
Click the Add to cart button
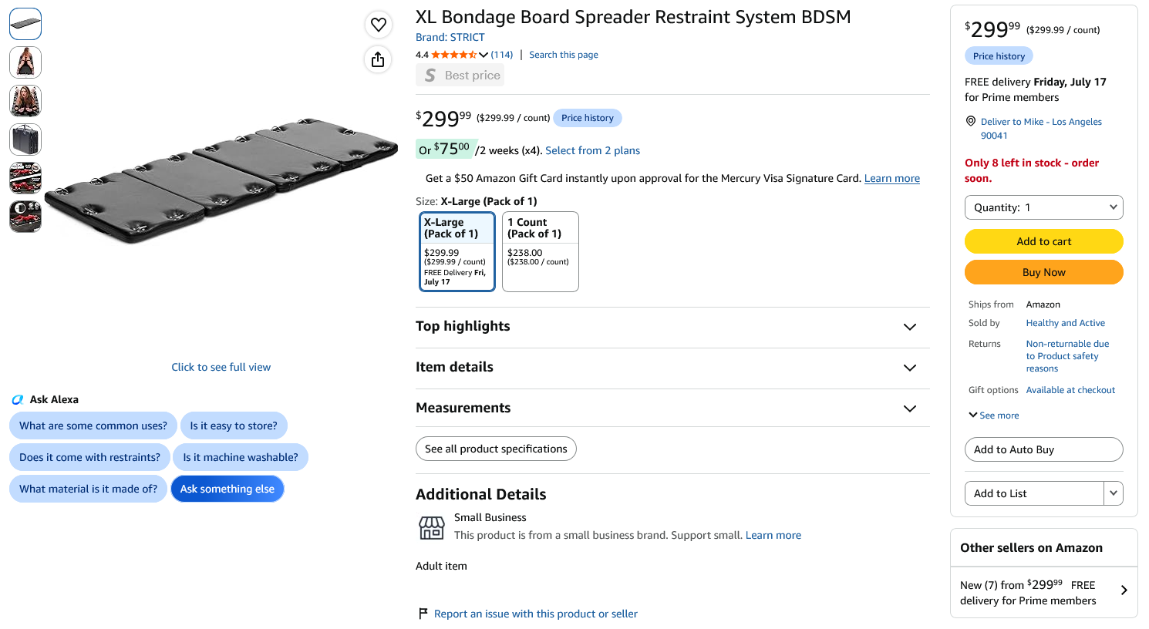coord(1043,241)
